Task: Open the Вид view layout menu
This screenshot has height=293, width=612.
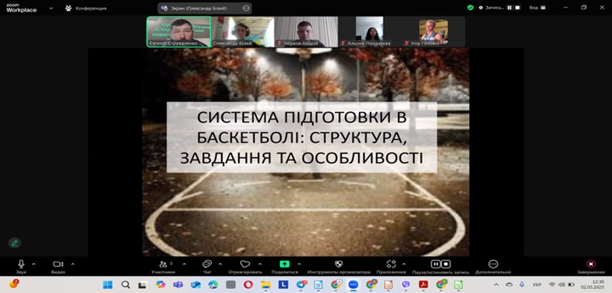Action: [538, 8]
